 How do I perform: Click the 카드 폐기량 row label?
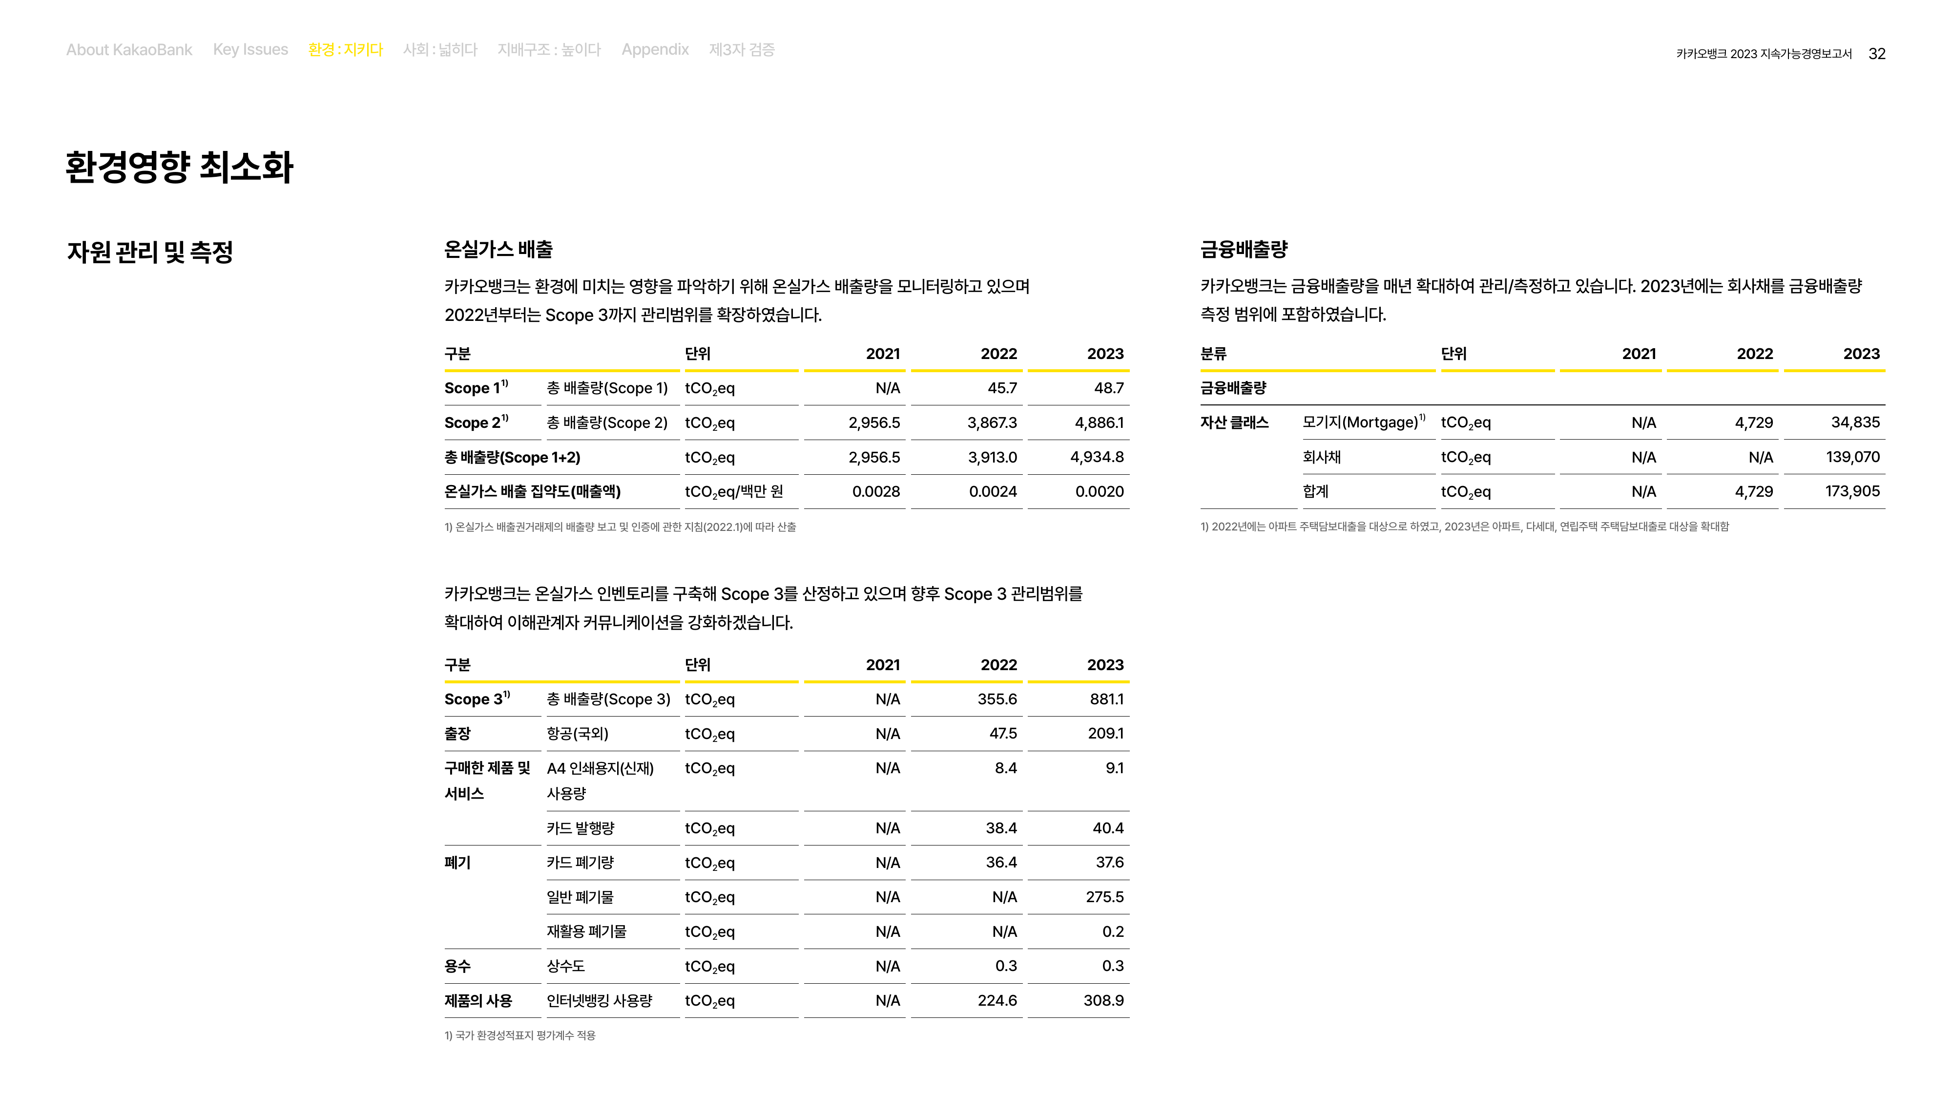(580, 863)
